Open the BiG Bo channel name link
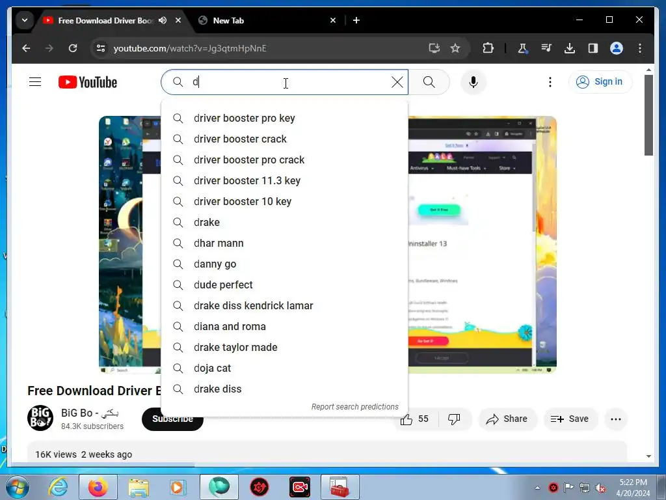This screenshot has width=666, height=500. [x=90, y=413]
